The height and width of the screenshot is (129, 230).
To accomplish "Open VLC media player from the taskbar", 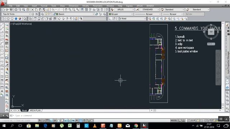I will pyautogui.click(x=95, y=126).
